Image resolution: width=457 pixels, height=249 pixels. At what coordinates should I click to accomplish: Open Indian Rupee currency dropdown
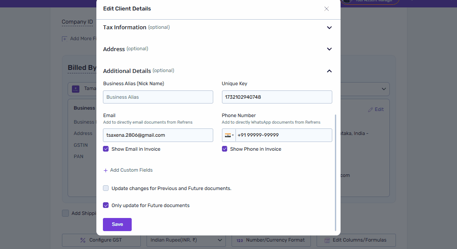pyautogui.click(x=186, y=240)
